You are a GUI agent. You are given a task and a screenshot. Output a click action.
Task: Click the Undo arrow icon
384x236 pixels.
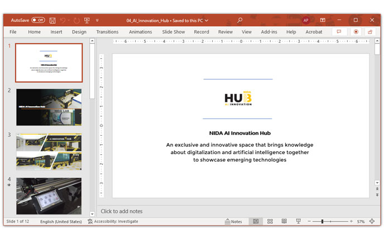tap(63, 20)
